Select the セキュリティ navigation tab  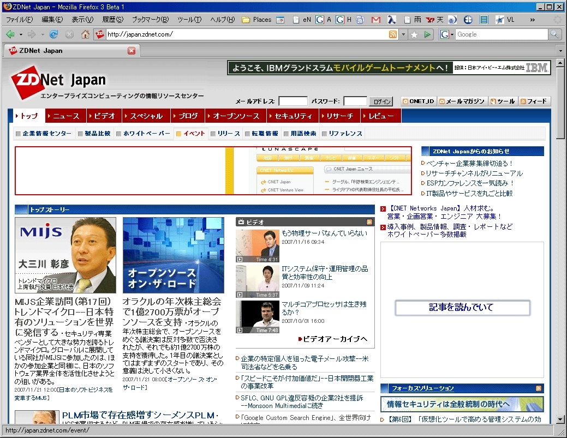click(293, 116)
